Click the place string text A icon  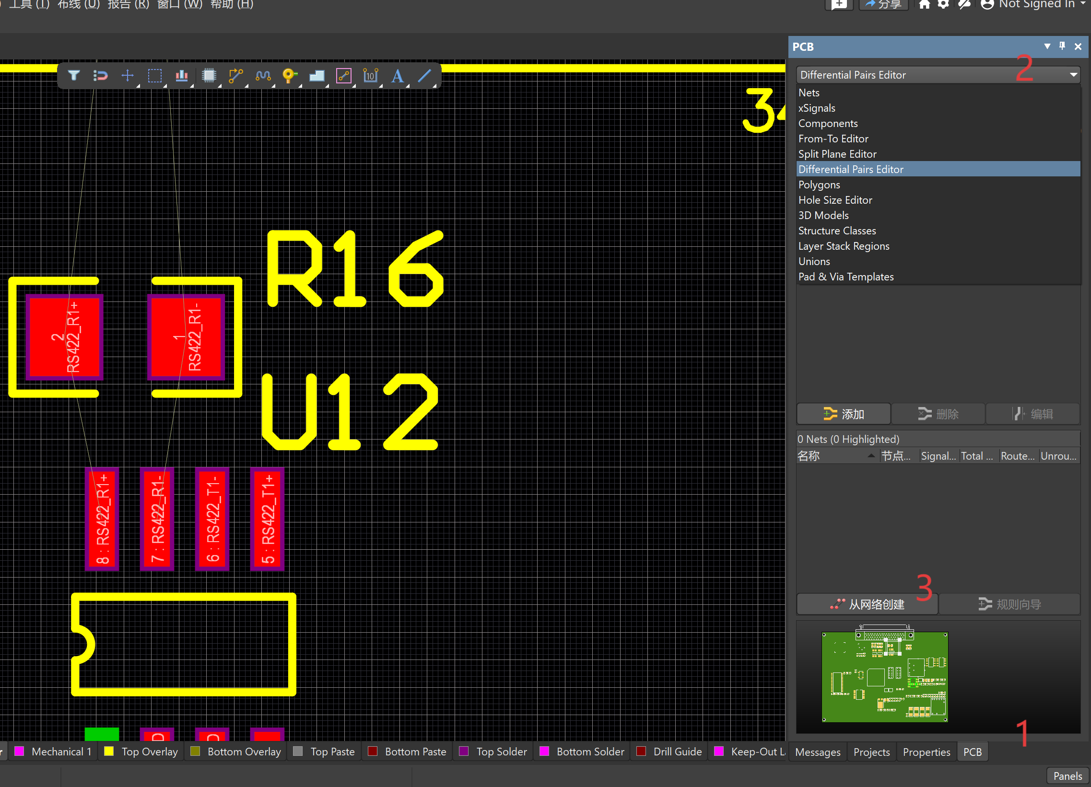[397, 75]
